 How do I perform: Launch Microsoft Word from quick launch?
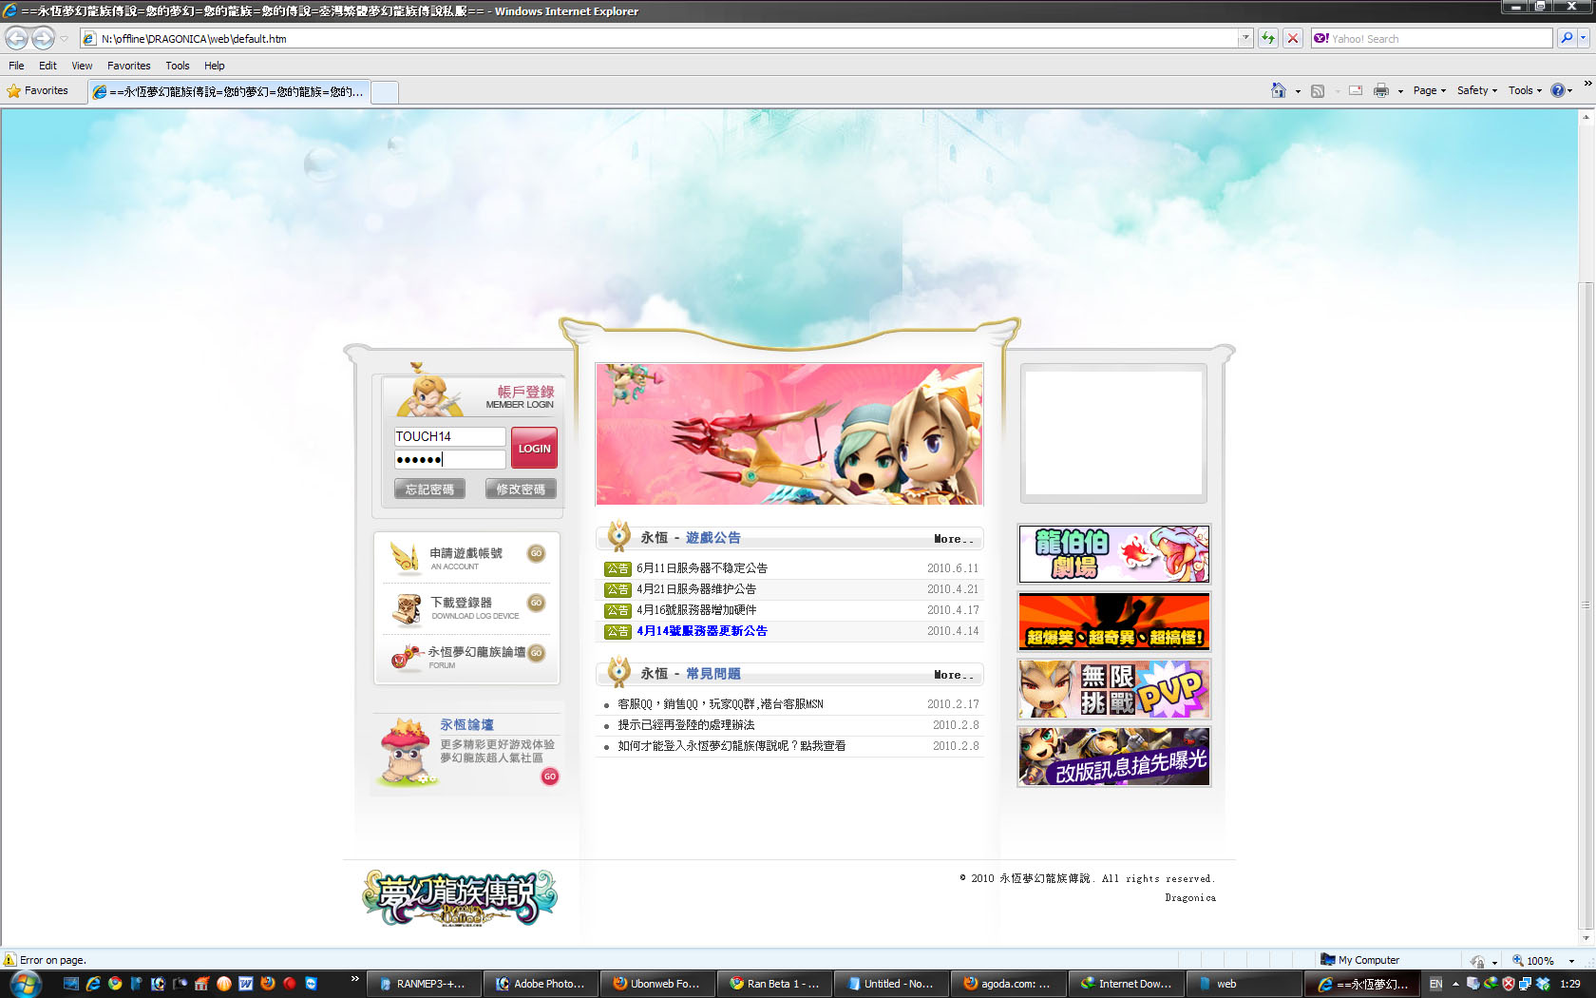pyautogui.click(x=246, y=984)
